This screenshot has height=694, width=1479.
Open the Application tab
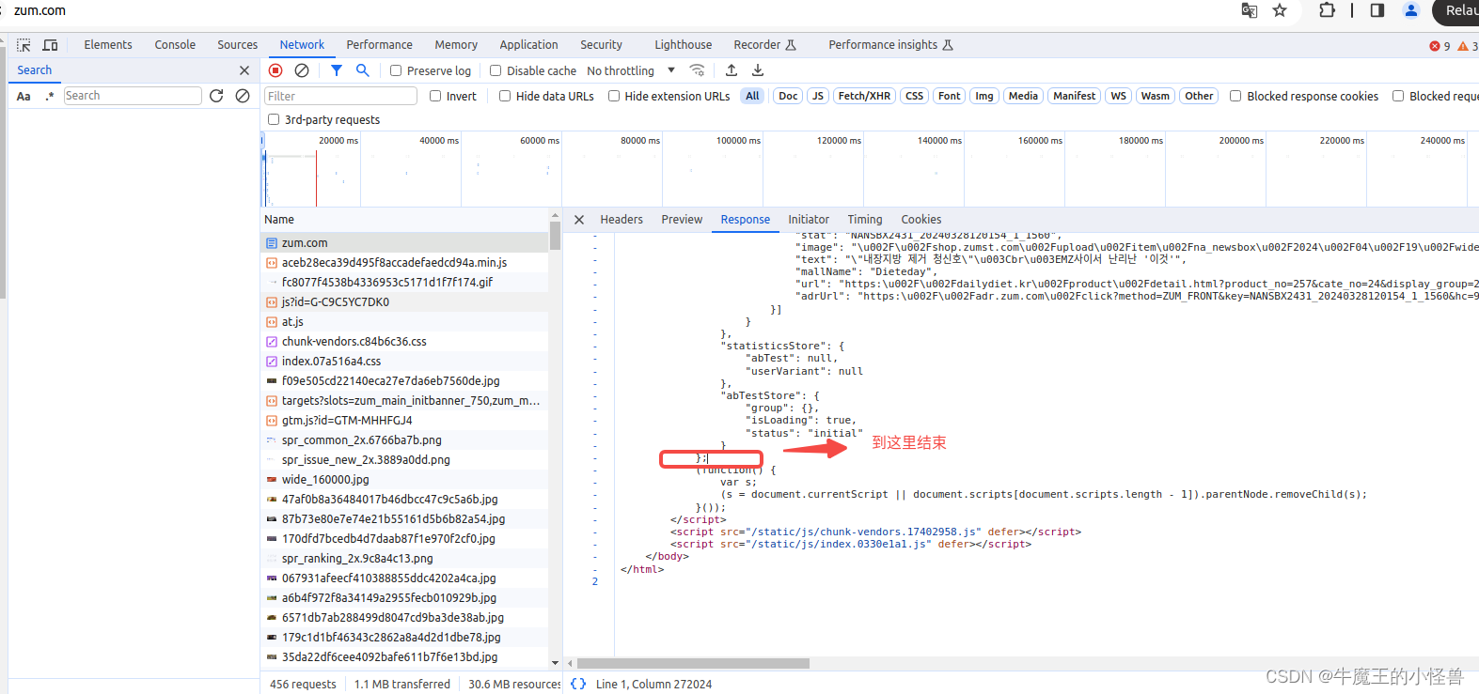[528, 45]
